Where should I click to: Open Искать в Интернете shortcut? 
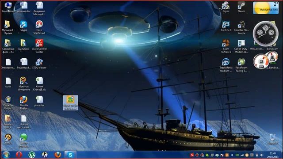(x=23, y=84)
